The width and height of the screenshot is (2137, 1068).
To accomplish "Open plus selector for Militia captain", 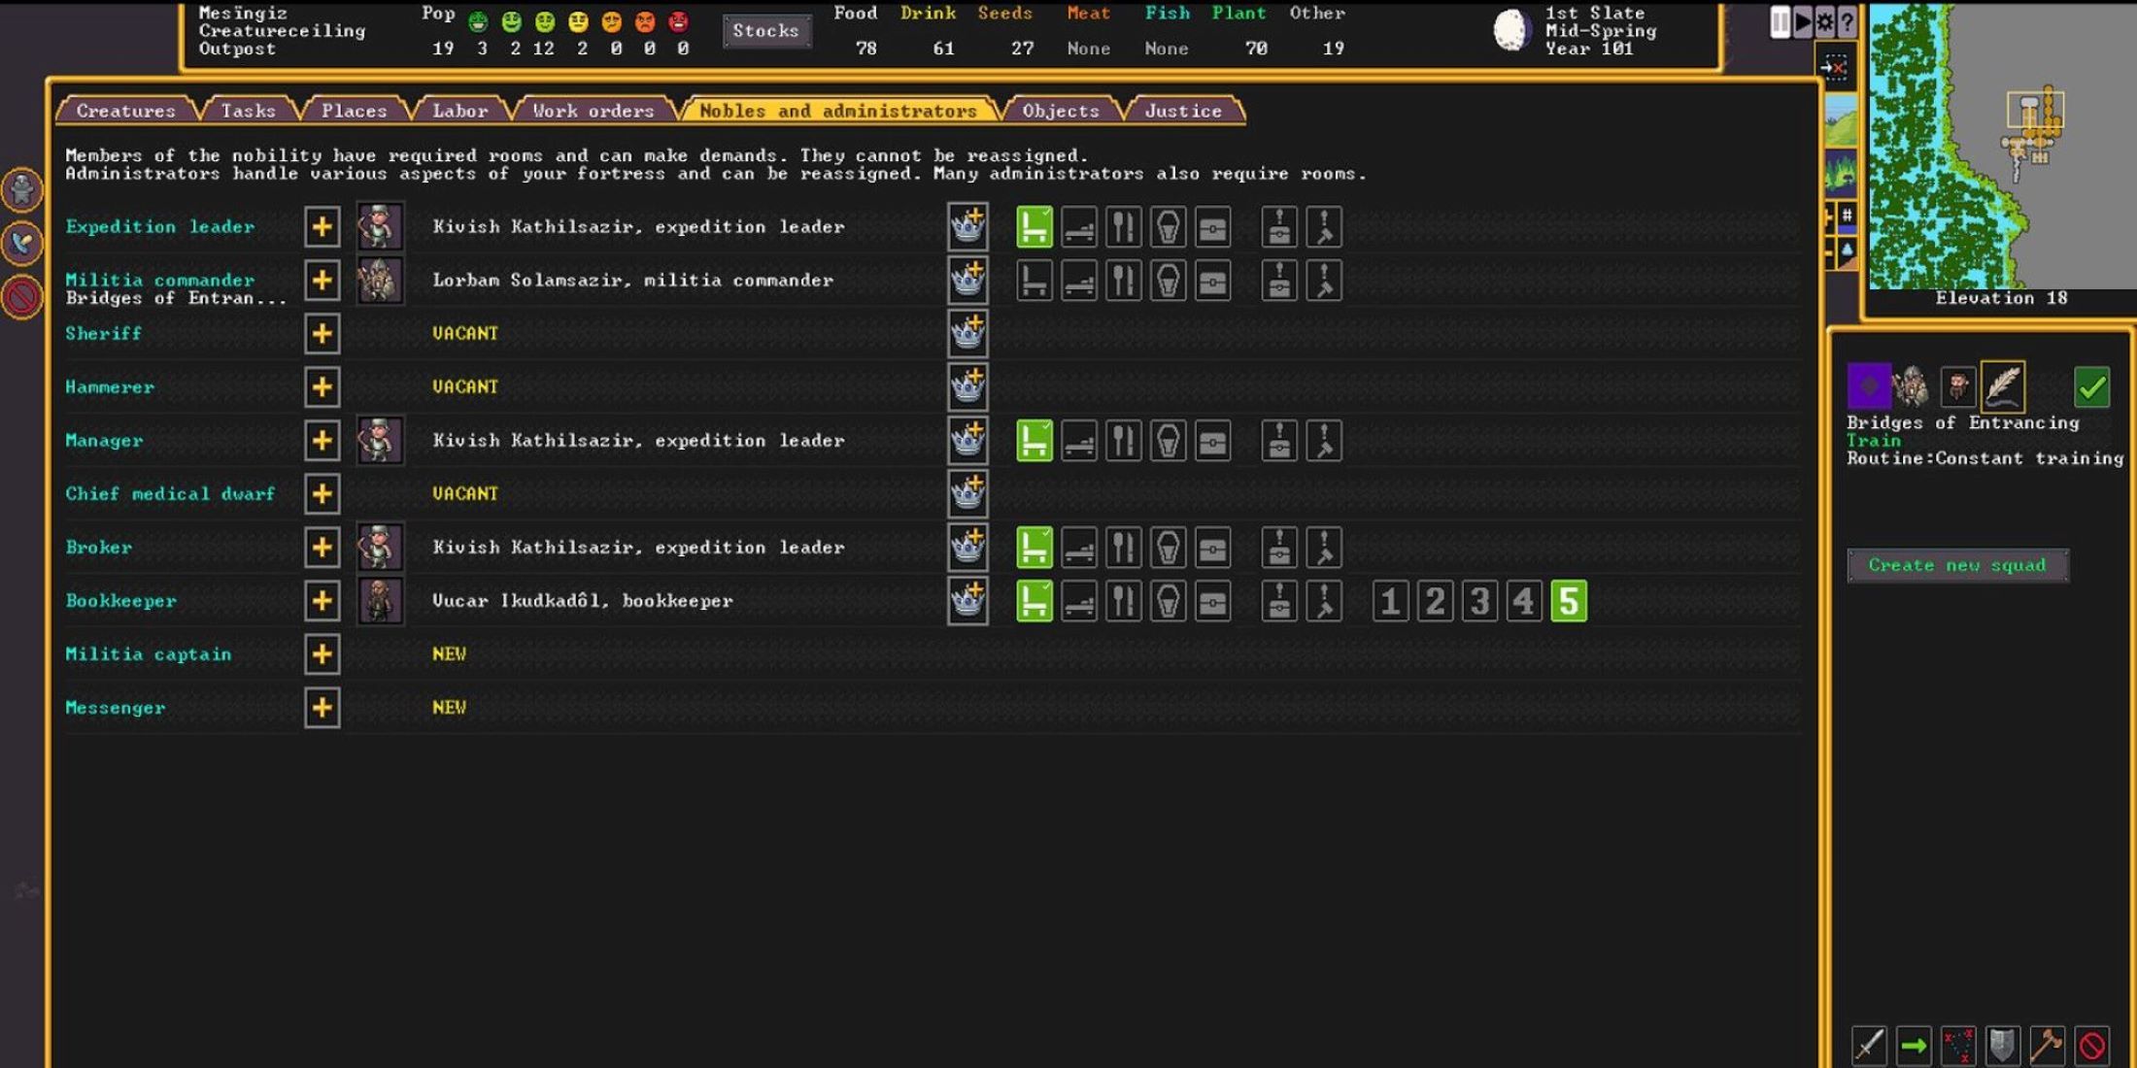I will tap(322, 654).
